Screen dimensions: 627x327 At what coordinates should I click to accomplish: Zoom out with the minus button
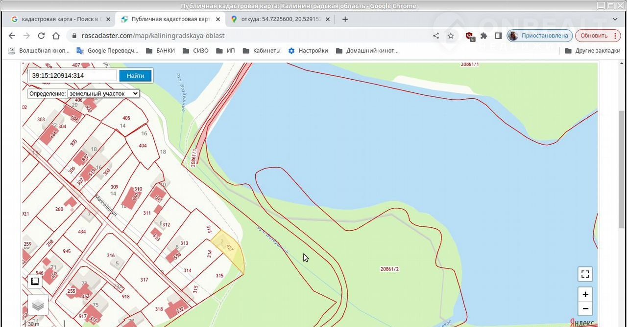[x=585, y=308]
